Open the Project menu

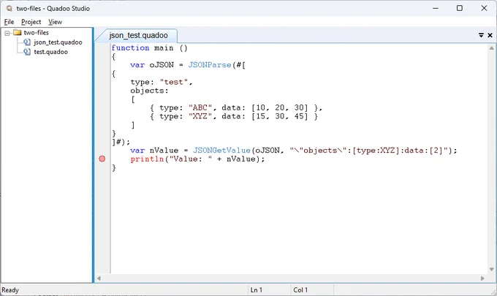coord(31,22)
